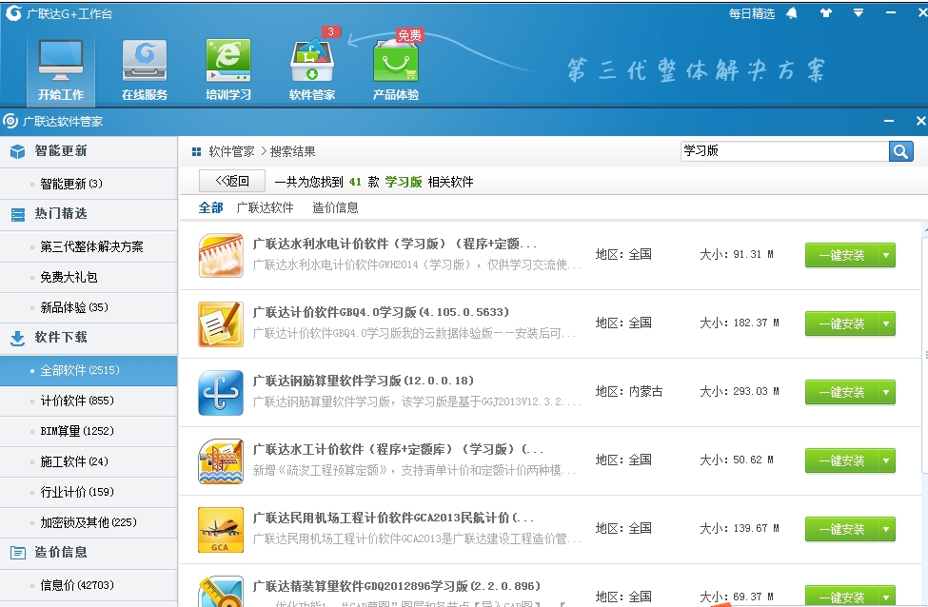Click the 软件下载 download arrow icon

(18, 339)
